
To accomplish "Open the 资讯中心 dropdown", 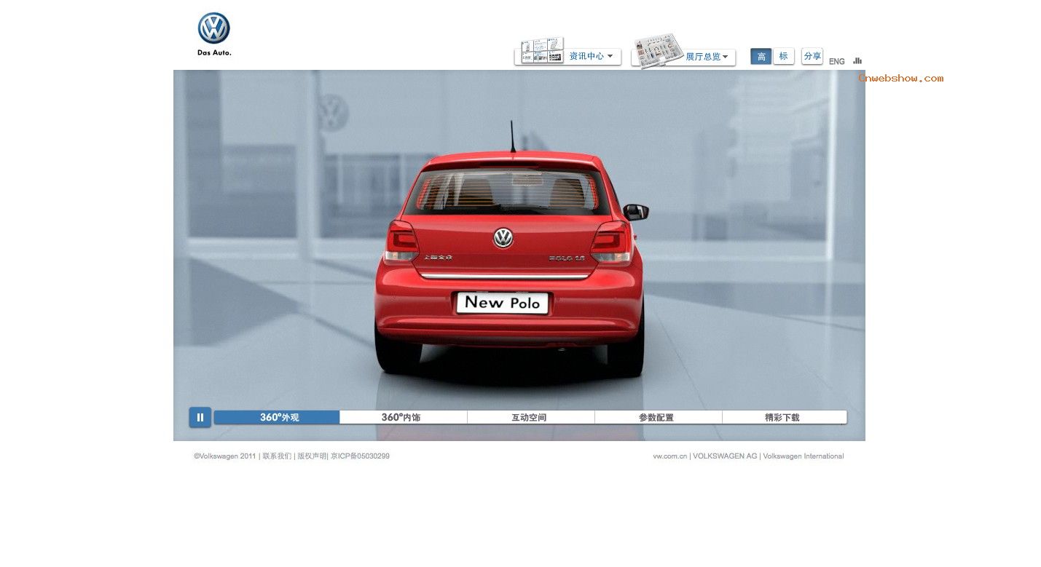I will pos(592,56).
